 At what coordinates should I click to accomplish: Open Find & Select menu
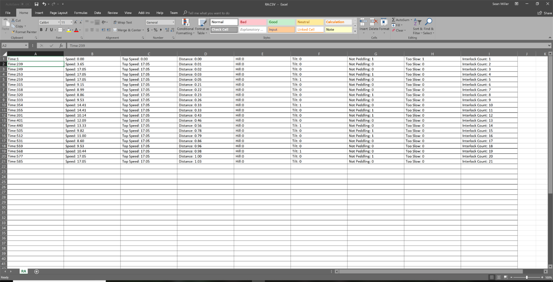click(x=428, y=27)
